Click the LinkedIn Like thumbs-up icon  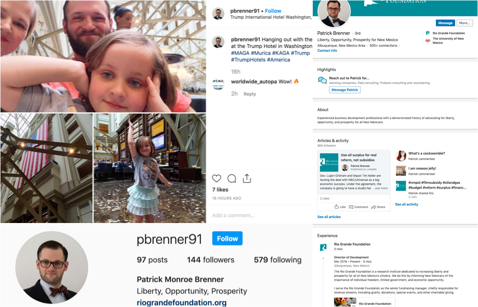click(x=337, y=207)
